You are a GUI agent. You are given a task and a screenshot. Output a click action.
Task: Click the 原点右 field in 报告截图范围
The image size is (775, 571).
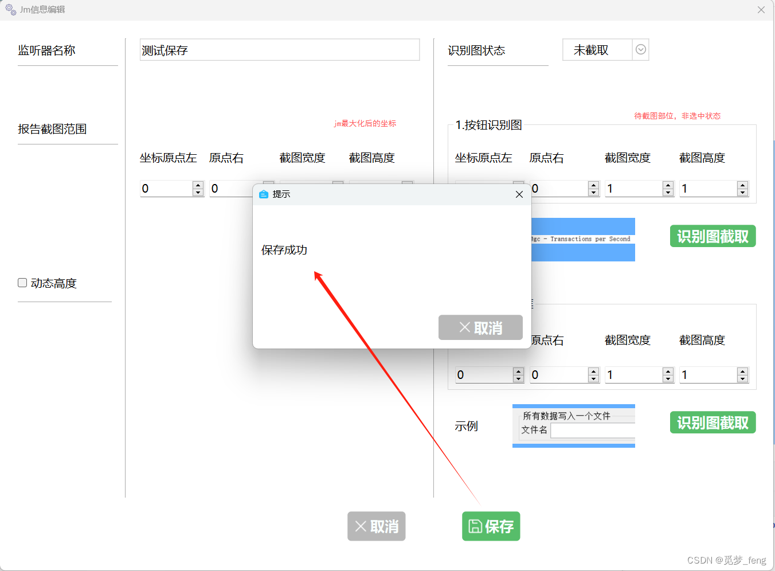click(231, 189)
